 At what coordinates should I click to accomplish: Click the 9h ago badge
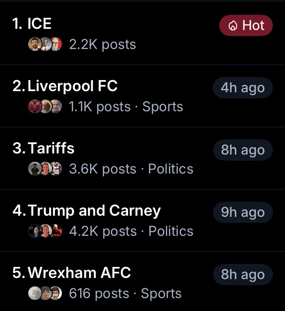242,212
